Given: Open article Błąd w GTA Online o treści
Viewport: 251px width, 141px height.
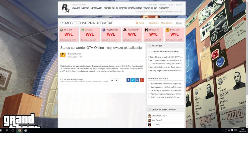Looking at the screenshot, I should pyautogui.click(x=166, y=67).
